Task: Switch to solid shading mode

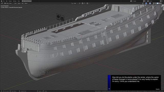Action: pyautogui.click(x=158, y=3)
